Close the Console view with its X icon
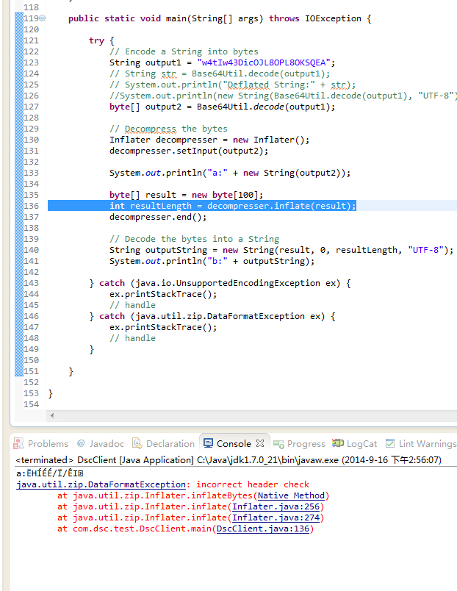Image resolution: width=457 pixels, height=591 pixels. tap(259, 443)
